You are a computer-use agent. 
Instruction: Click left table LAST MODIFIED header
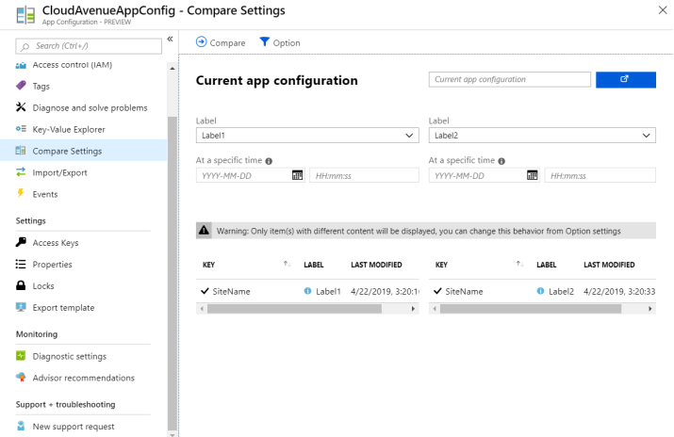376,265
